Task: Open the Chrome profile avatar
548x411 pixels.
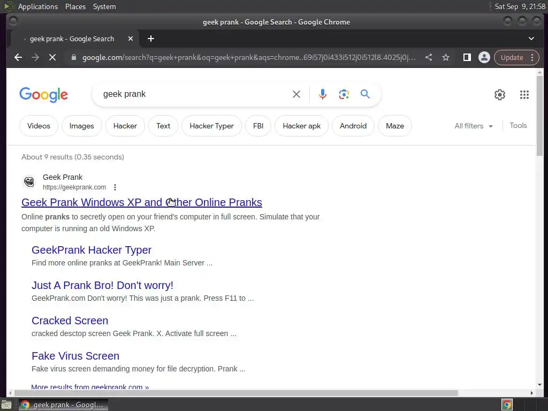Action: click(x=484, y=57)
